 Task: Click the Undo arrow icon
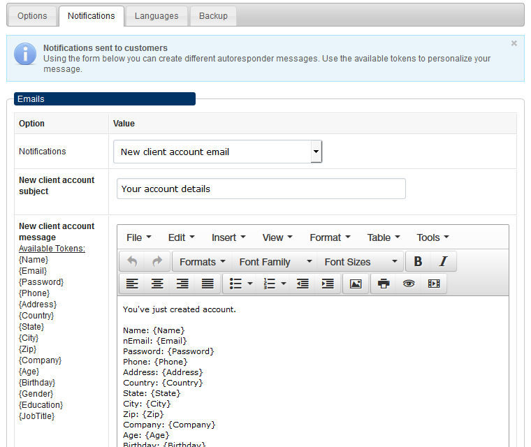132,261
